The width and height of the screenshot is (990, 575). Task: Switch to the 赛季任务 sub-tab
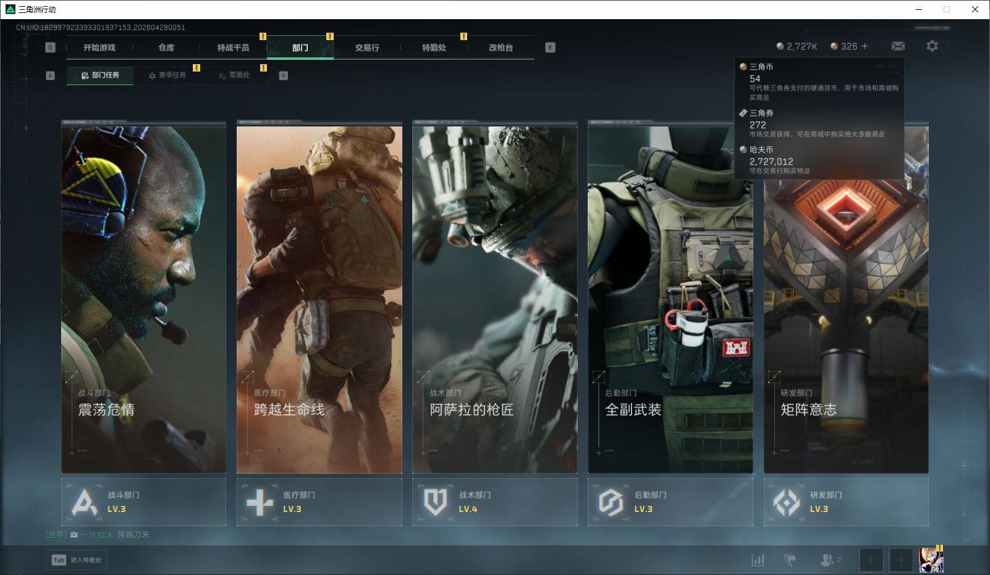(x=167, y=75)
